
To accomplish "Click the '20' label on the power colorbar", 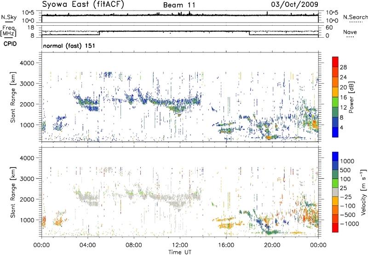I will [x=343, y=87].
